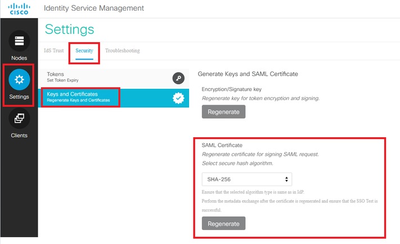Click the SAML Certificate label
The image size is (400, 244).
[222, 145]
